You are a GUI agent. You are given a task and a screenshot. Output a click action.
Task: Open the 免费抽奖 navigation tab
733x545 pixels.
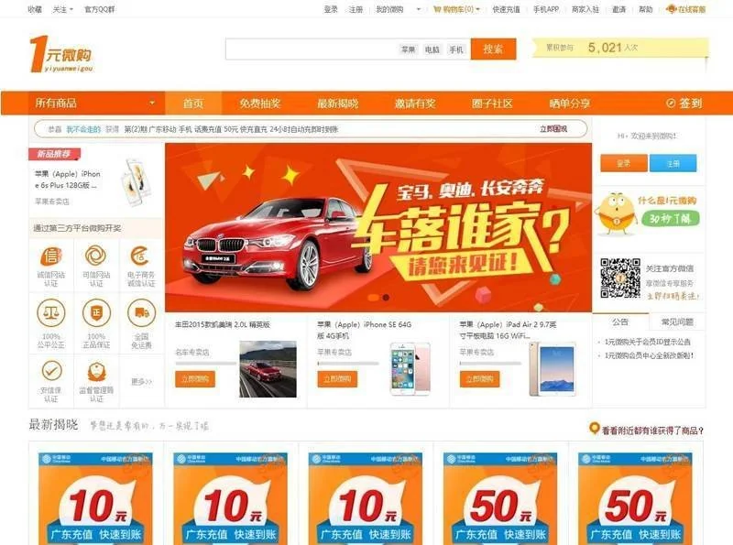pyautogui.click(x=259, y=104)
